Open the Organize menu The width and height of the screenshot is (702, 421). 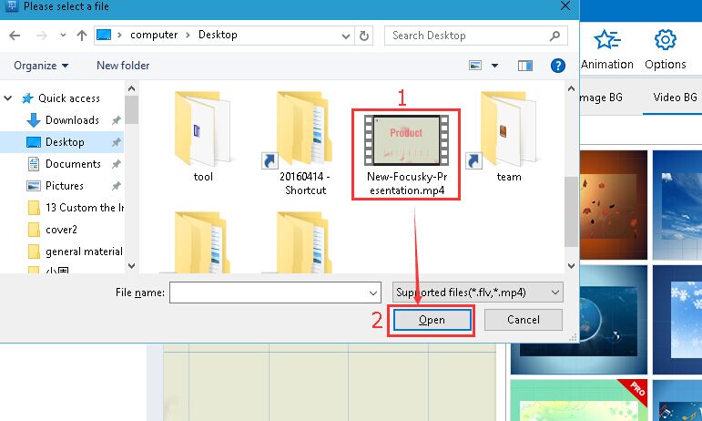[x=41, y=66]
